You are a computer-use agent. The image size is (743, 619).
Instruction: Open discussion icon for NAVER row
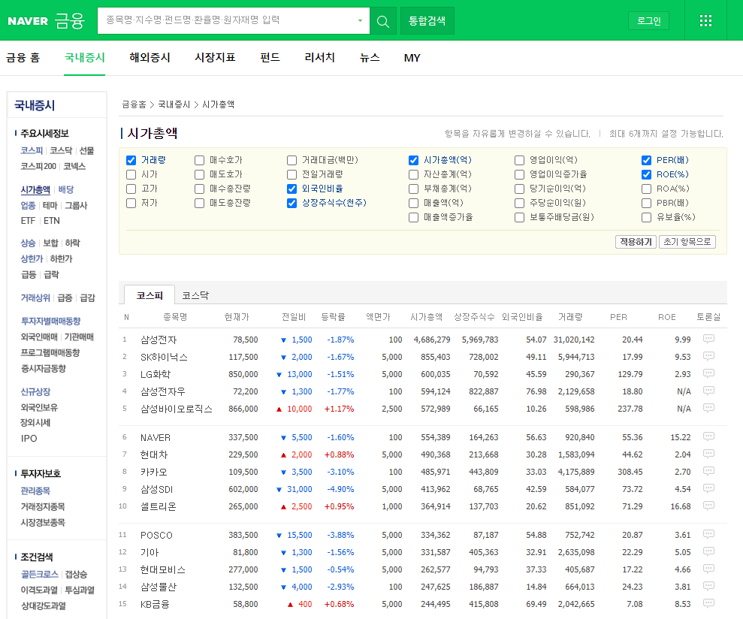708,436
